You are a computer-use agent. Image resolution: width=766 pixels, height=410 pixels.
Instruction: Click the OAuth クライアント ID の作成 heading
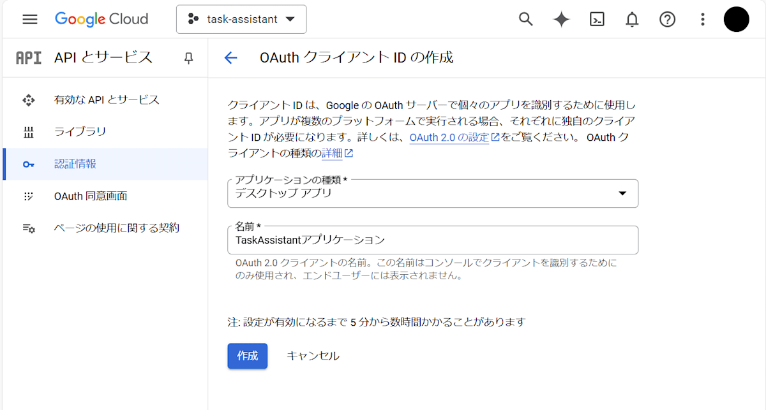(x=356, y=57)
